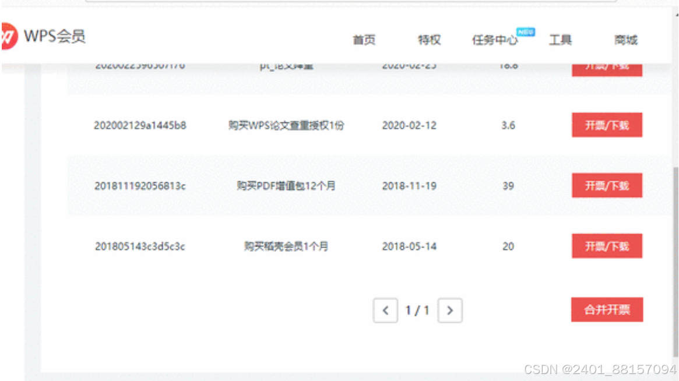Viewport: 679px width, 381px height.
Task: Click 开票/下载 for order 201811192056813c
Action: [607, 186]
